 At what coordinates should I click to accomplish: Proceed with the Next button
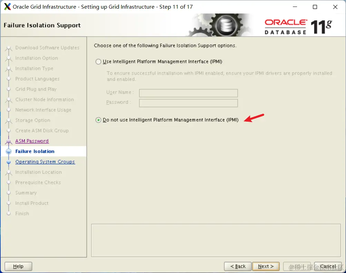point(266,266)
